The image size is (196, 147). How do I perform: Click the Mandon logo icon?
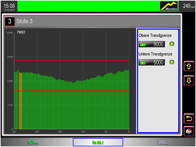pyautogui.click(x=169, y=6)
